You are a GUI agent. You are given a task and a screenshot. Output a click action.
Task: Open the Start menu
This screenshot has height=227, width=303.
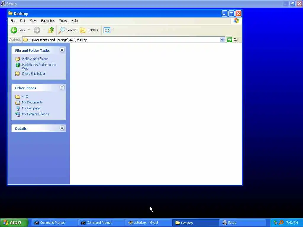click(14, 223)
